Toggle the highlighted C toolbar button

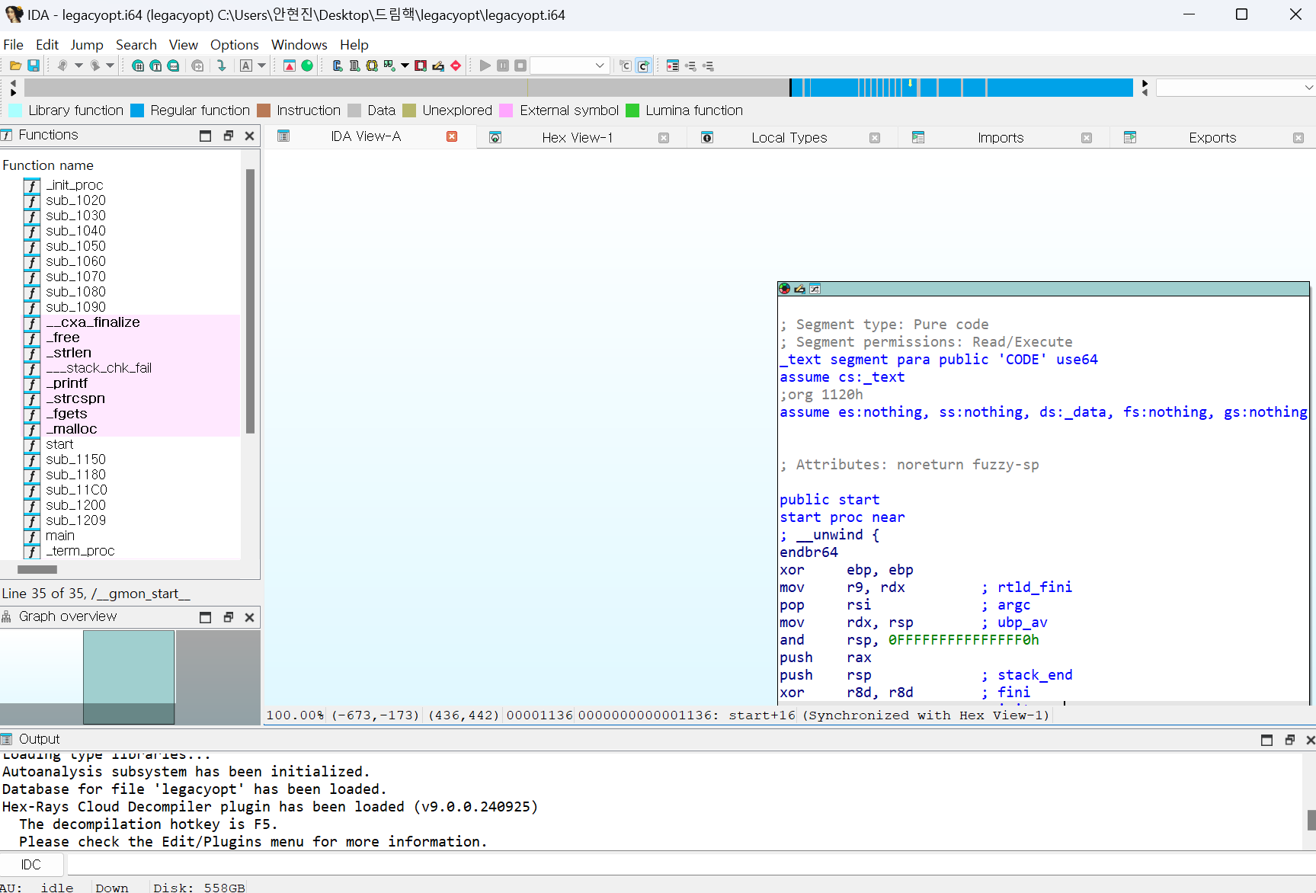[643, 66]
